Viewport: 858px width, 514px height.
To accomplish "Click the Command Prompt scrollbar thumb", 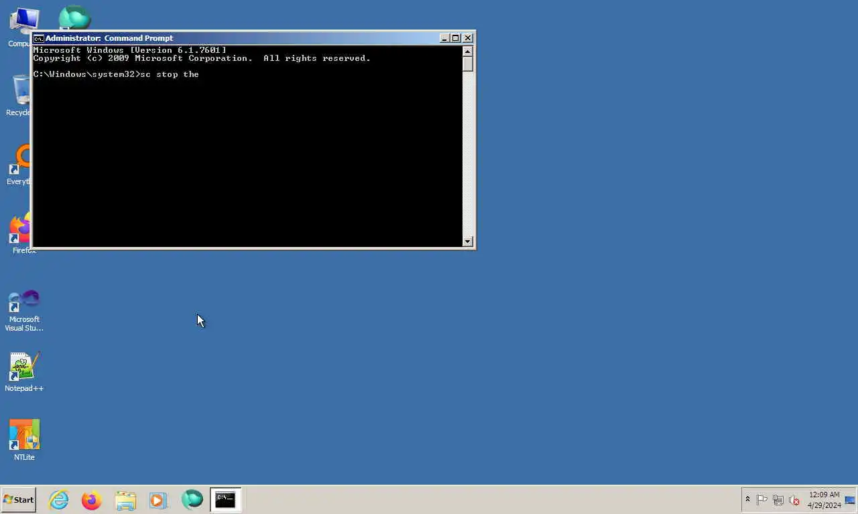I will pos(468,64).
